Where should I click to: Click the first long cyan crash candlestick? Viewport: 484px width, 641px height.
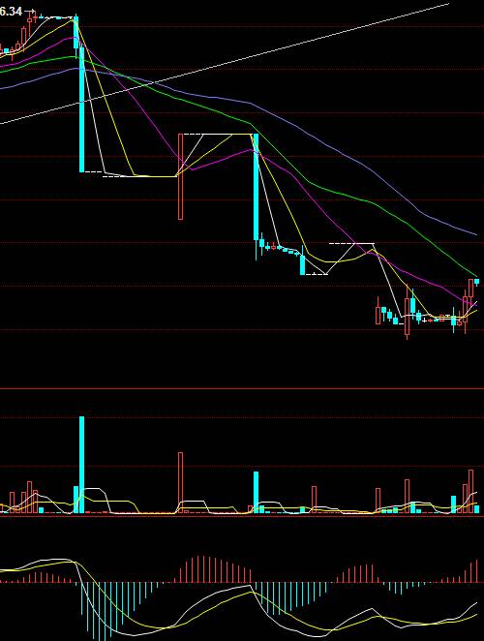pos(81,109)
